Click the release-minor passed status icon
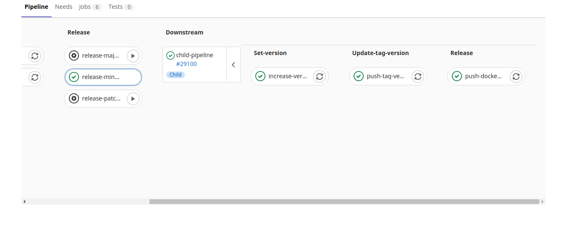Viewport: 585px width, 230px height. click(74, 77)
